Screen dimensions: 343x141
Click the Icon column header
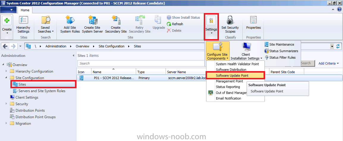[x=84, y=72]
